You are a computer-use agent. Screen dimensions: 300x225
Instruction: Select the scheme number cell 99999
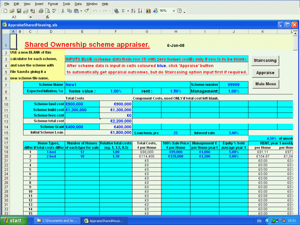tap(234, 85)
